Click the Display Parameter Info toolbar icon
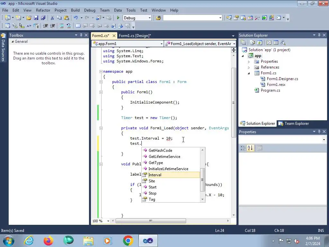The height and width of the screenshot is (247, 329). click(15, 26)
